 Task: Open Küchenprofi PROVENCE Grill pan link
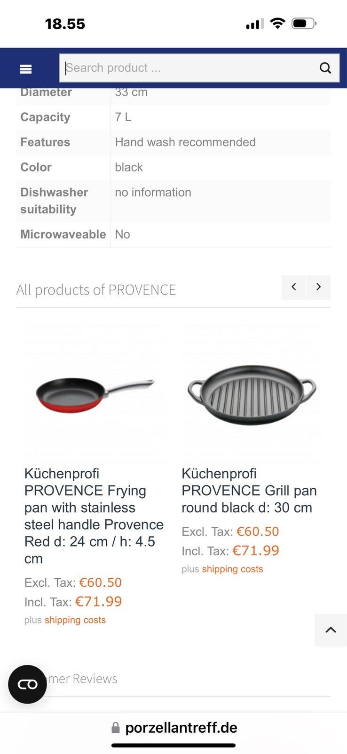[x=249, y=490]
